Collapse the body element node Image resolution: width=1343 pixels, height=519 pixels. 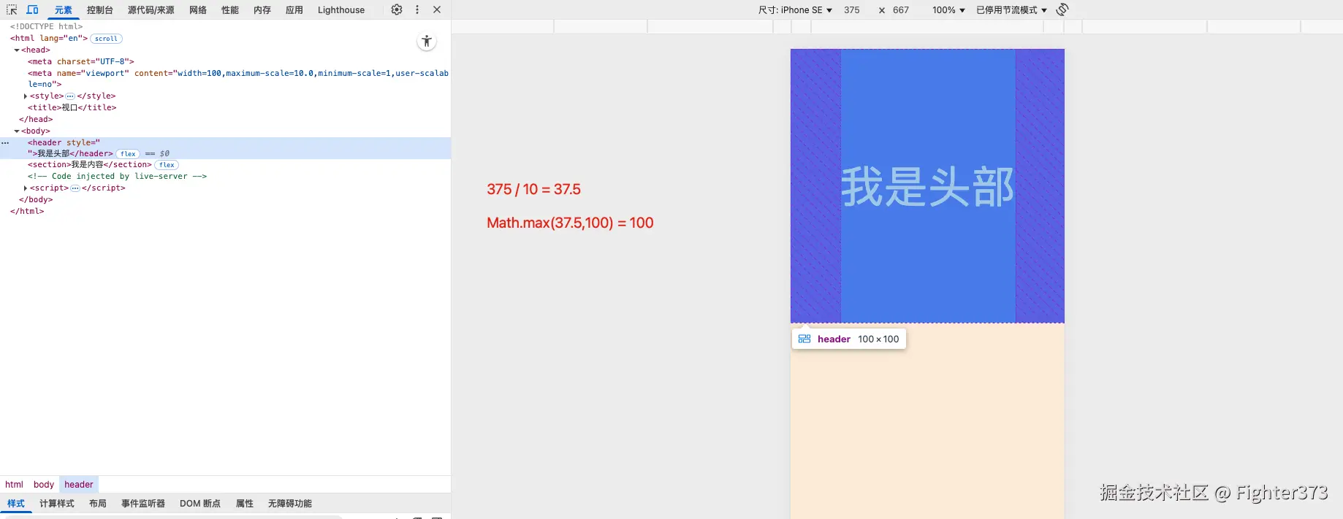(17, 131)
